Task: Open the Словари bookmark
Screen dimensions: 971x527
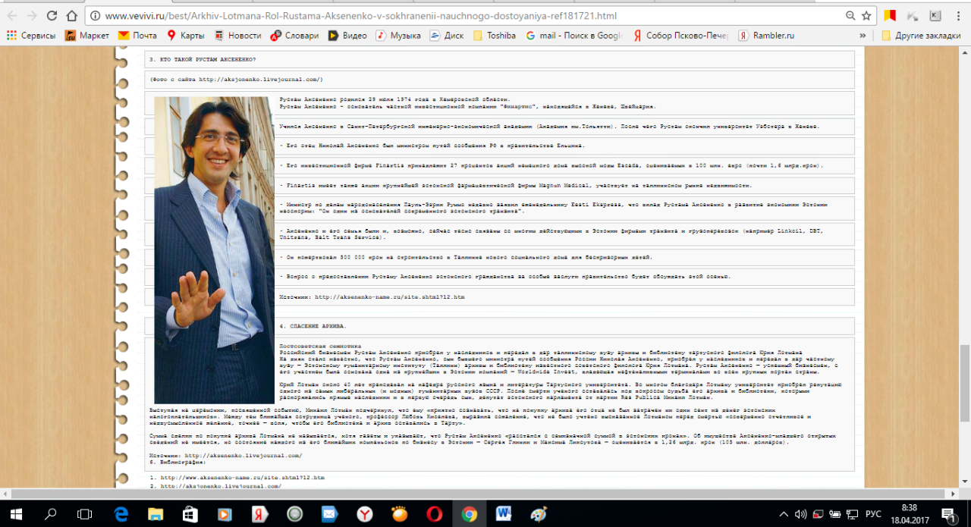Action: (x=295, y=35)
